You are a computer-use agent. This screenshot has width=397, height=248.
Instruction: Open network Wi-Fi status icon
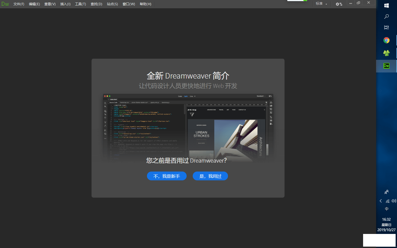[x=388, y=201]
